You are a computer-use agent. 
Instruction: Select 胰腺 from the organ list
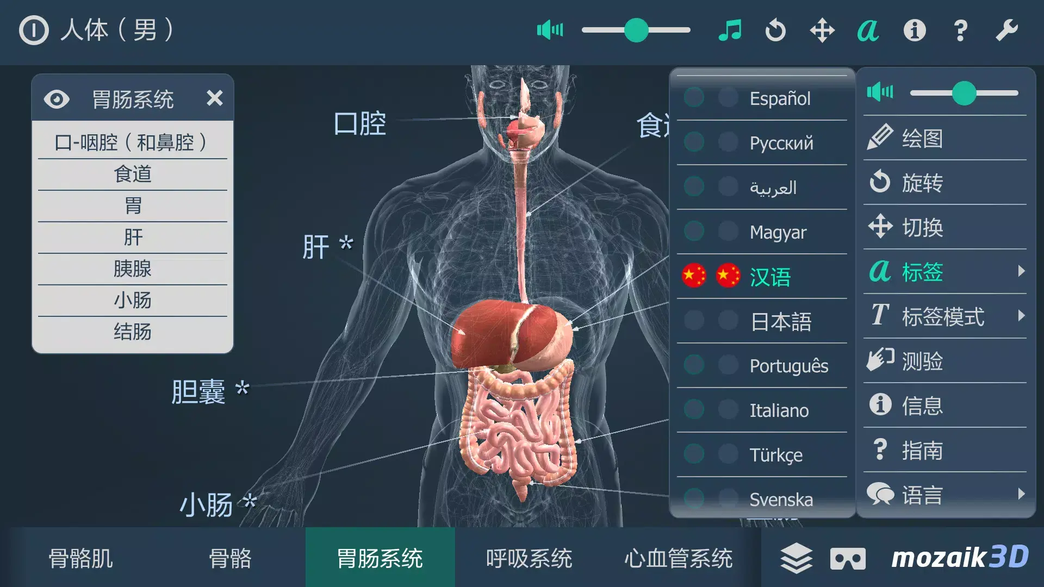[x=132, y=268]
